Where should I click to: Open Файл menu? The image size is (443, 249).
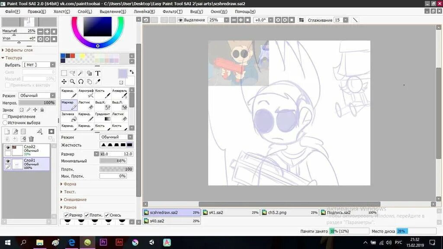[13, 12]
